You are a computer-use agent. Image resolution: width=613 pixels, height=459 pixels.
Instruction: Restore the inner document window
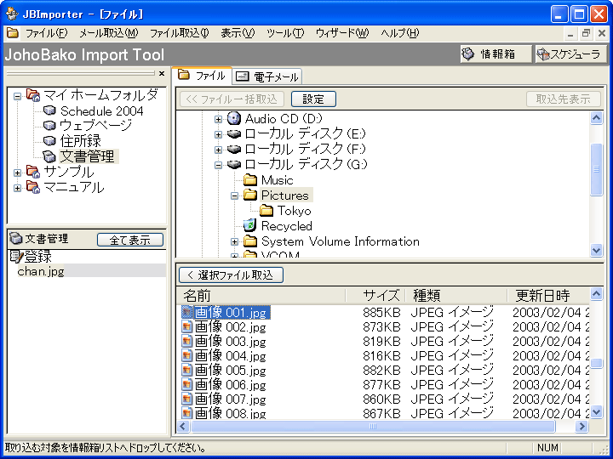(x=586, y=33)
